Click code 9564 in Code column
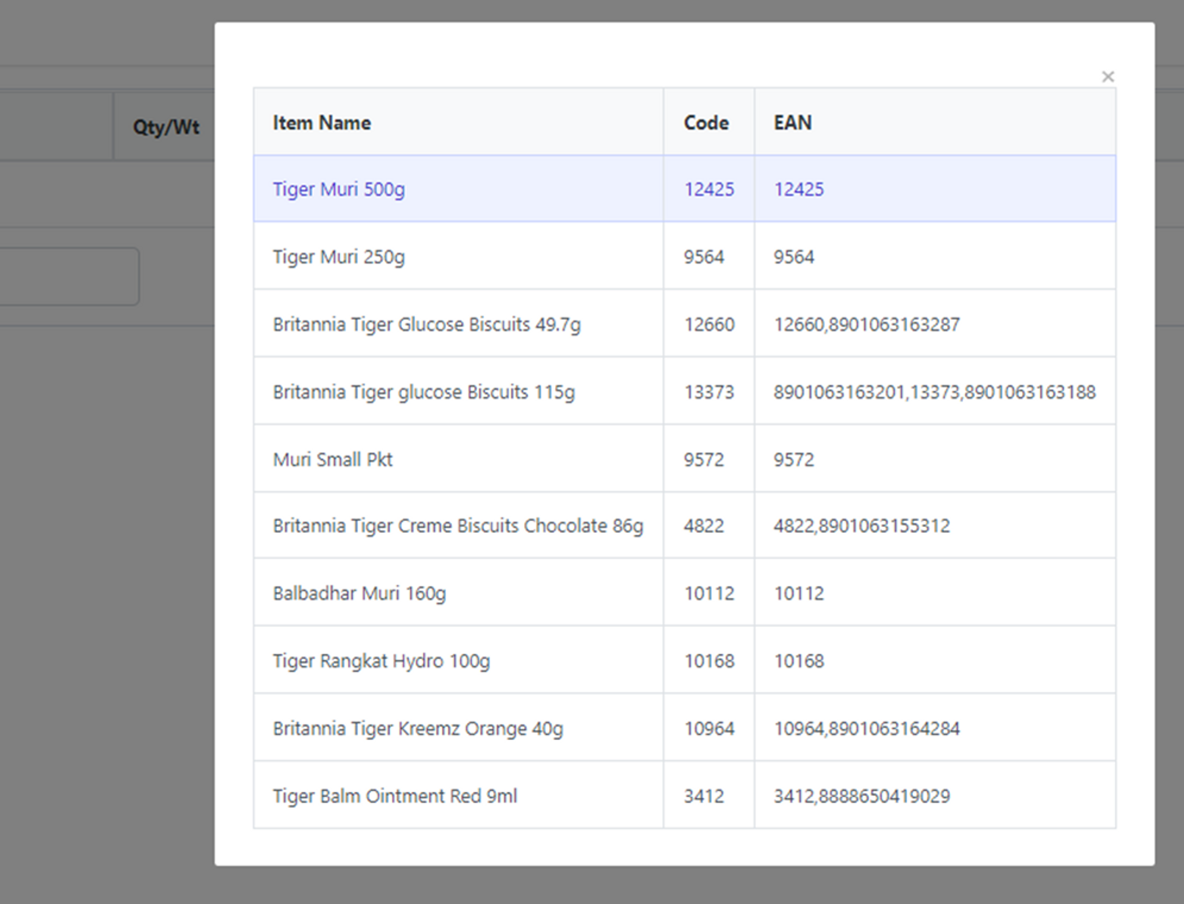 (704, 257)
